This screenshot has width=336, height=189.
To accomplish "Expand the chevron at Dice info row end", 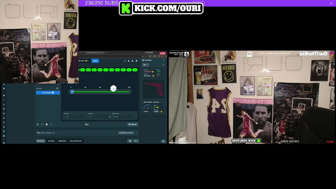I will 136,133.
